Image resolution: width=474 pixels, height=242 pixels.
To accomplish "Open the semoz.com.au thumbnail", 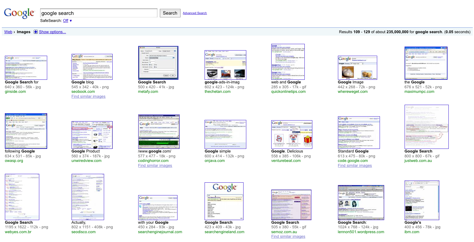I will tap(291, 205).
